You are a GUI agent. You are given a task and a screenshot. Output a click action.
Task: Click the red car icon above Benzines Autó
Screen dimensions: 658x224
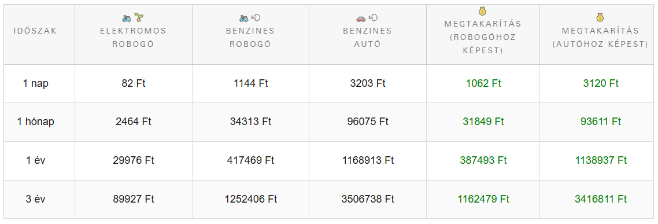click(x=361, y=17)
